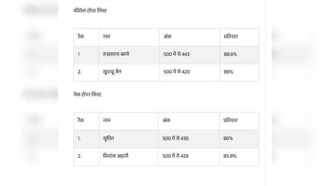Click the अंक header in female topper table
This screenshot has width=330, height=186.
tap(167, 36)
